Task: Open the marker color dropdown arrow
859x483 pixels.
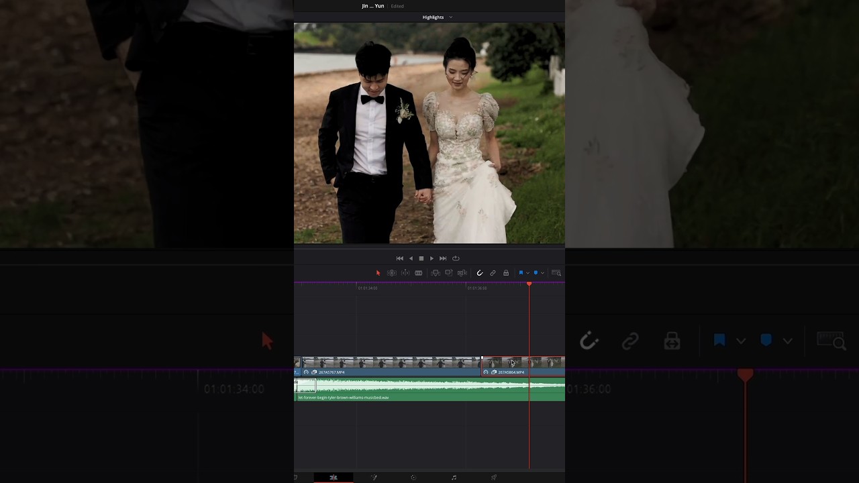Action: click(x=542, y=273)
